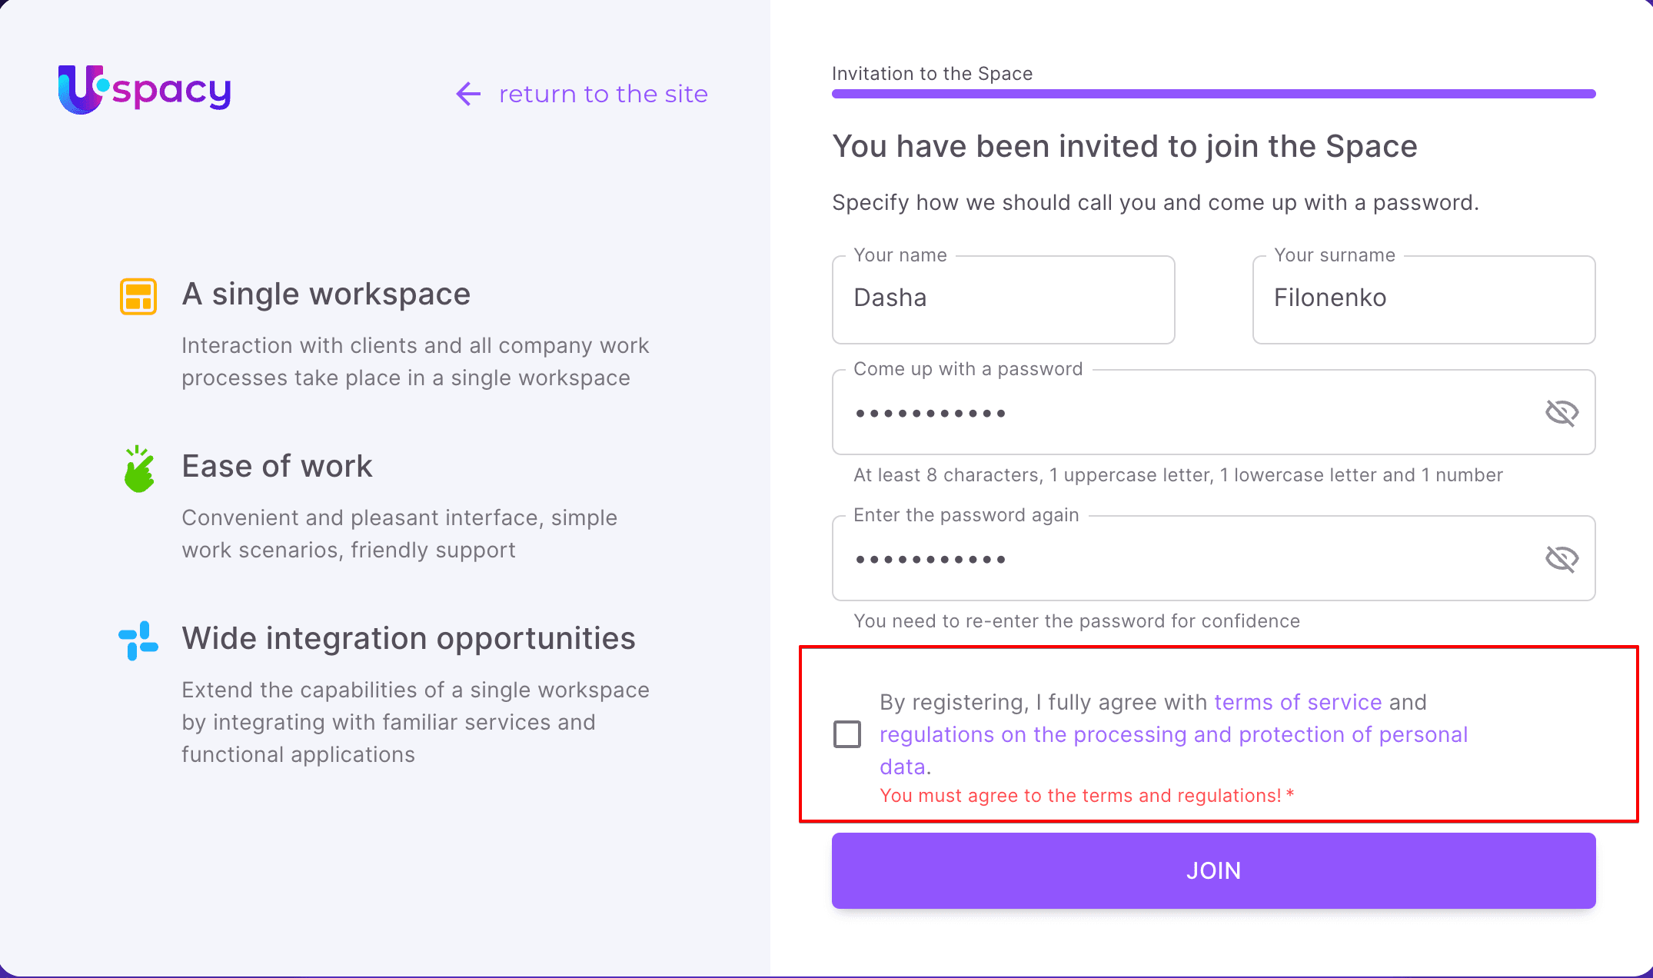Click the Uspacy logo

[x=145, y=90]
